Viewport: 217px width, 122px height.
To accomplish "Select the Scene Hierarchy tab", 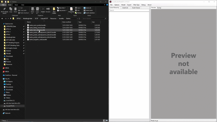I will (114, 8).
